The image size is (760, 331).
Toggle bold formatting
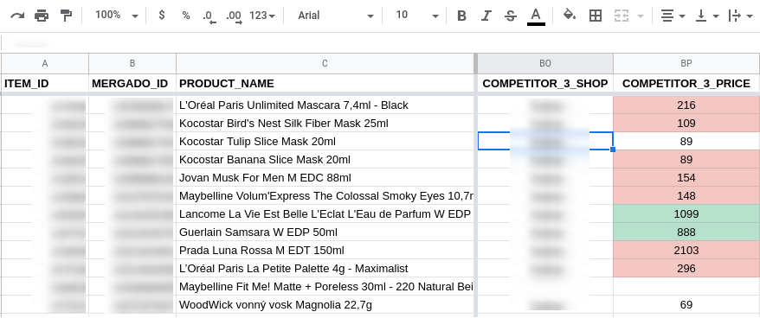click(461, 16)
